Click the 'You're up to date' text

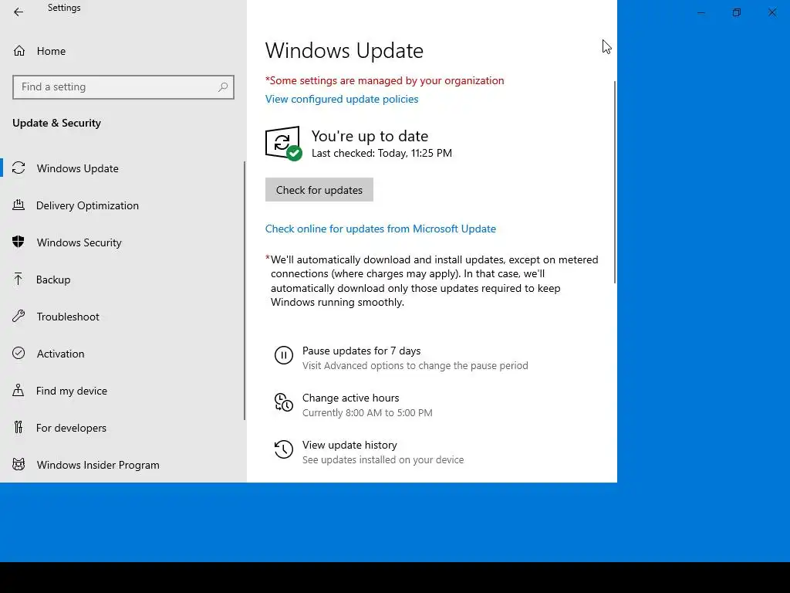[x=370, y=136]
